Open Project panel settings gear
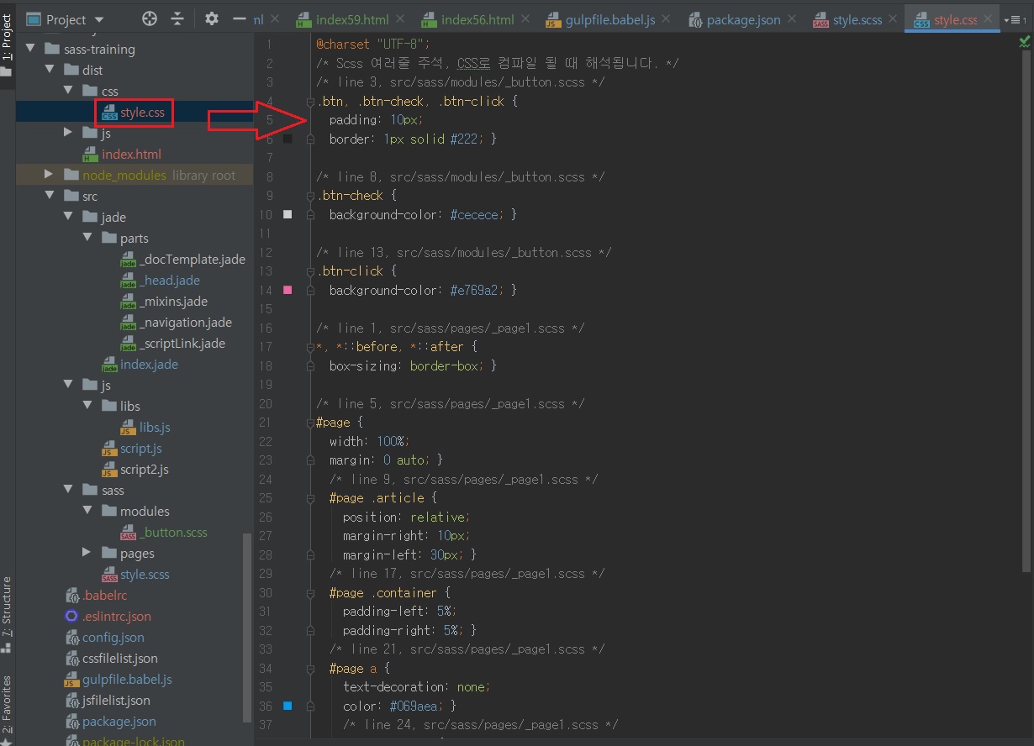 tap(212, 19)
